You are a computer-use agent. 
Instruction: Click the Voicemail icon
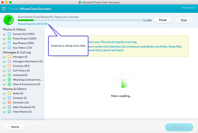pos(9,75)
